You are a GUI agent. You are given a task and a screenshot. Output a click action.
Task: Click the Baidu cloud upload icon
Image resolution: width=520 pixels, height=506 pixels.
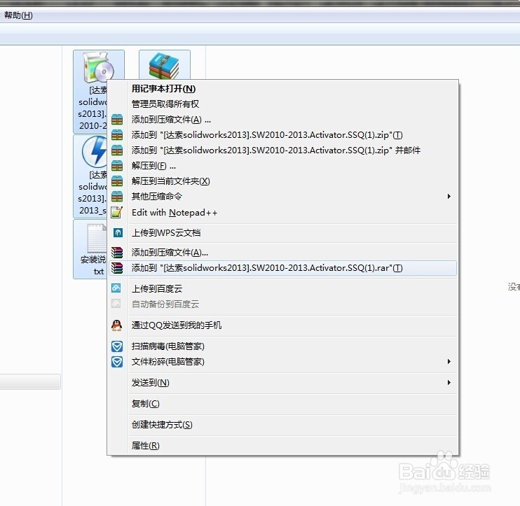click(116, 288)
